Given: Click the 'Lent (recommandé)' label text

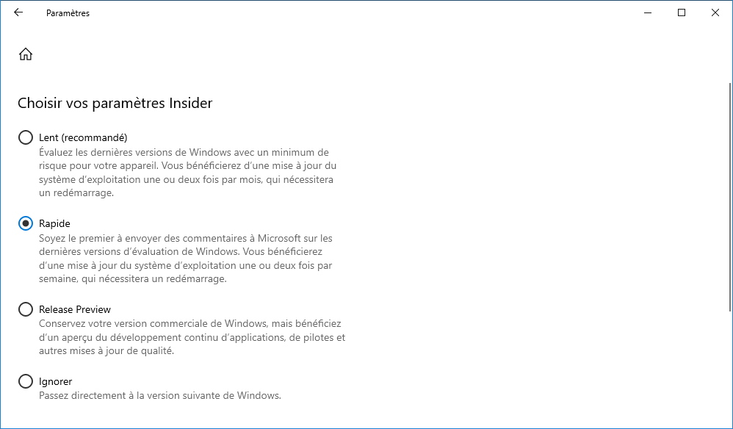Looking at the screenshot, I should [83, 137].
